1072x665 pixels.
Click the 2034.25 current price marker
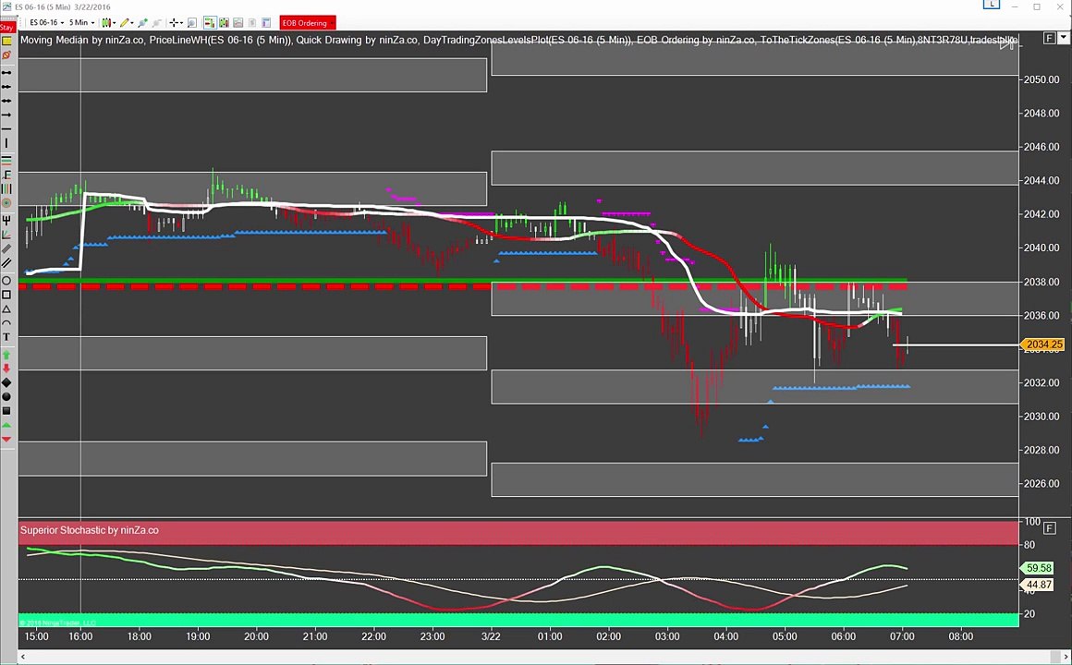click(x=1042, y=345)
